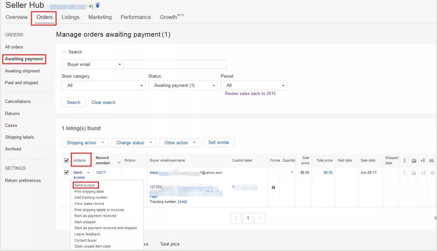This screenshot has height=251, width=437.
Task: Click the contact buyer envelope icon in the order row
Action: 432,173
